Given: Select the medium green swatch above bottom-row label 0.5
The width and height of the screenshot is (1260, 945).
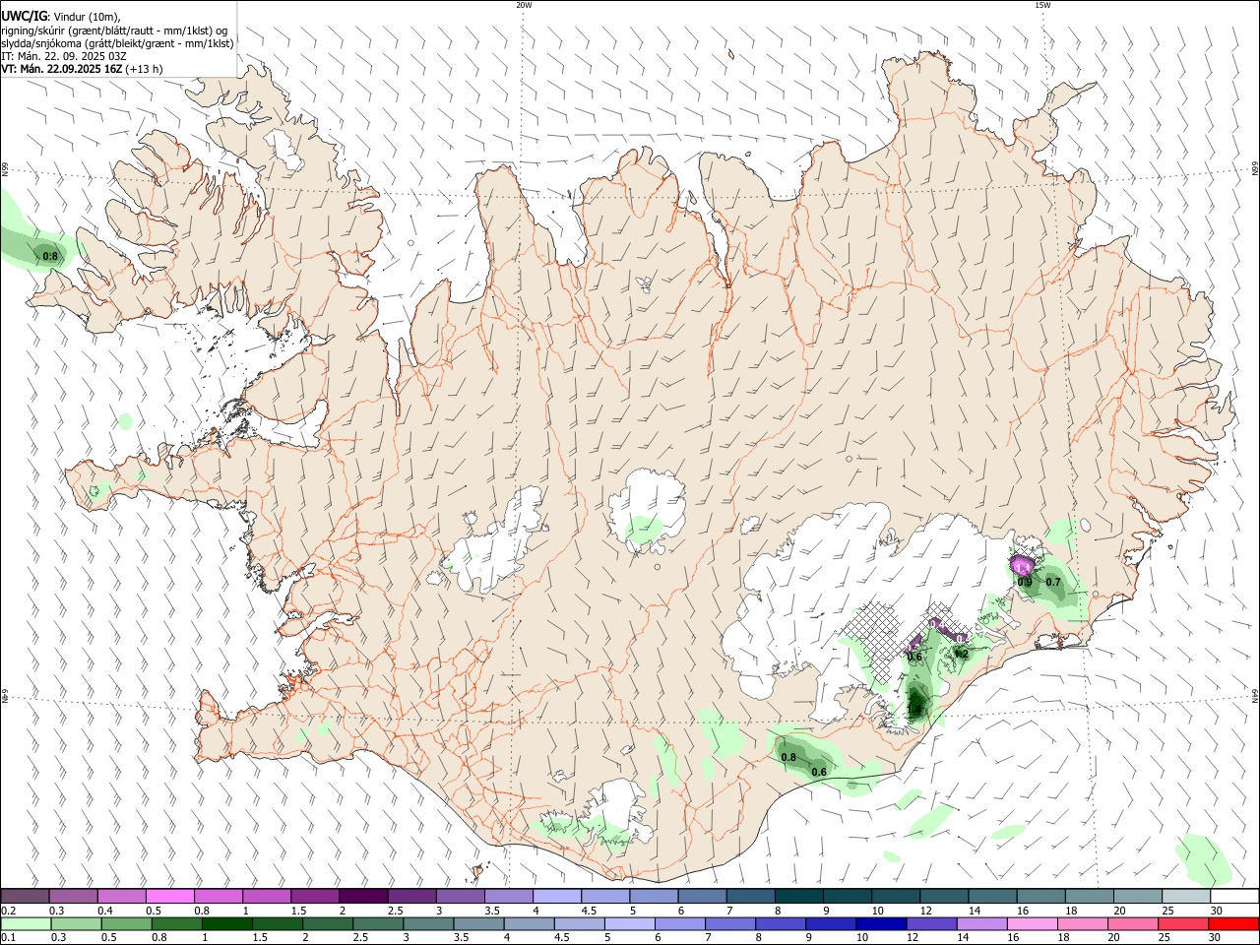Looking at the screenshot, I should tap(125, 924).
